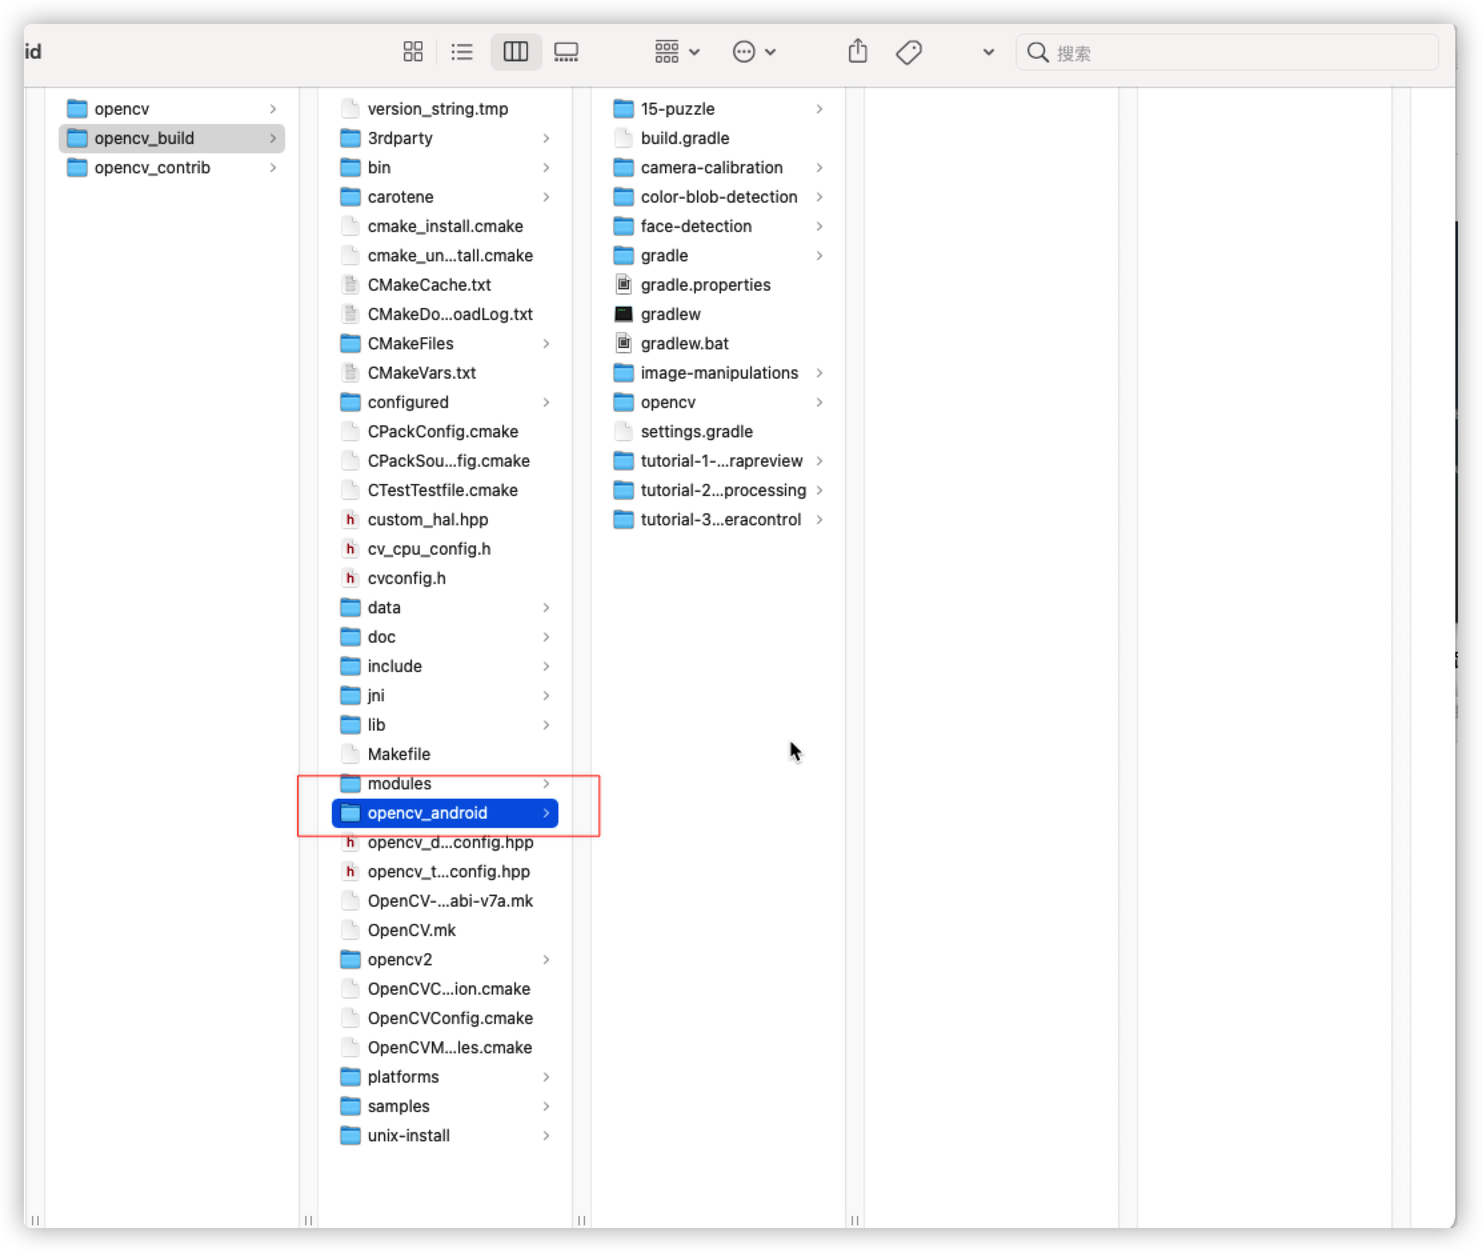Screen dimensions: 1482x1252
Task: Select the face-detection folder
Action: point(695,227)
